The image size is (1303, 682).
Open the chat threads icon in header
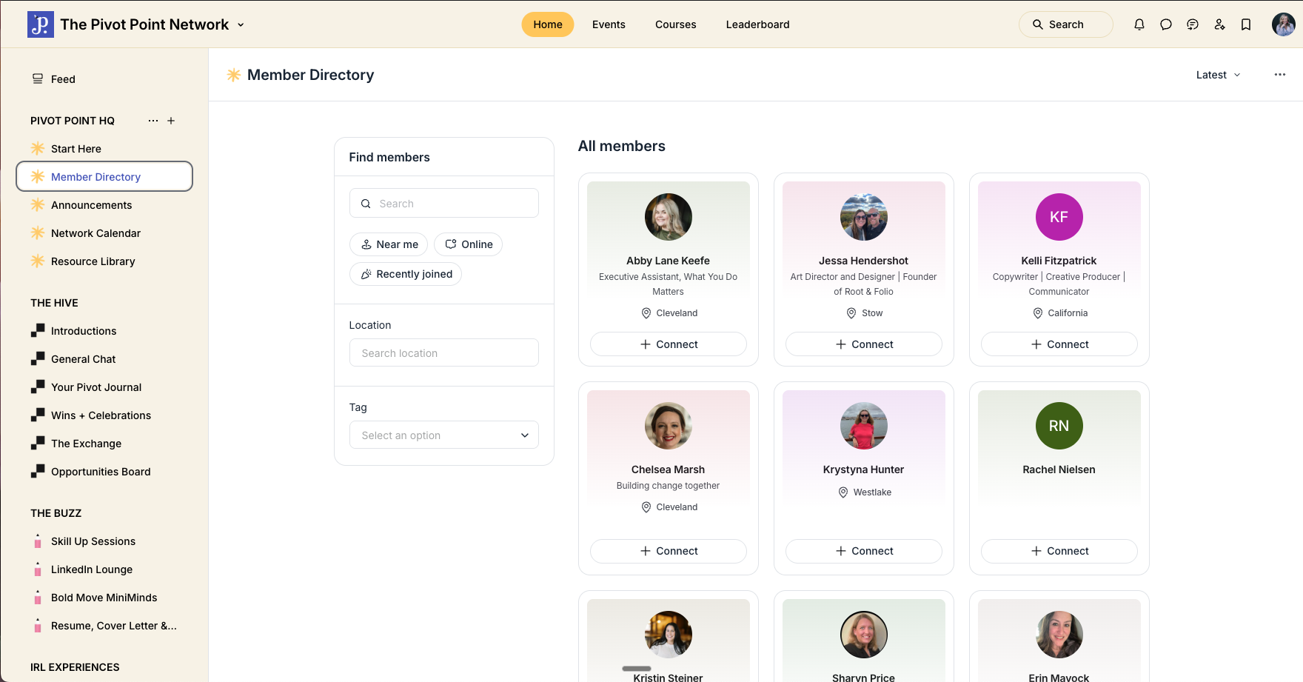pos(1193,24)
